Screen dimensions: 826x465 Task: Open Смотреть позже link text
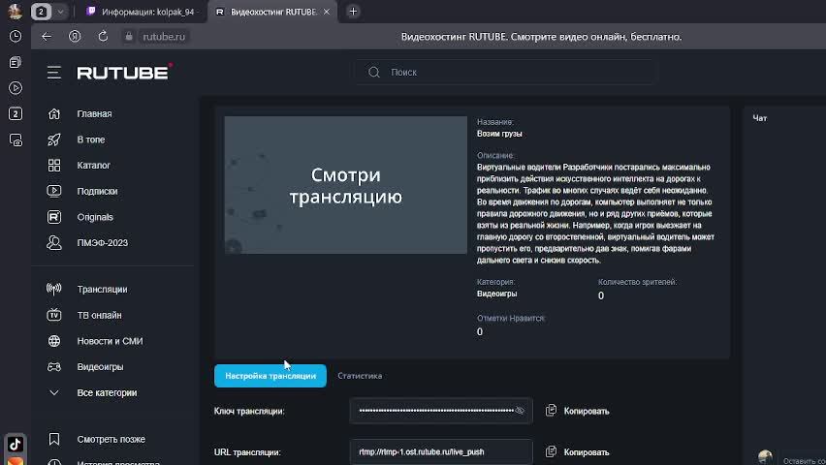pyautogui.click(x=111, y=439)
